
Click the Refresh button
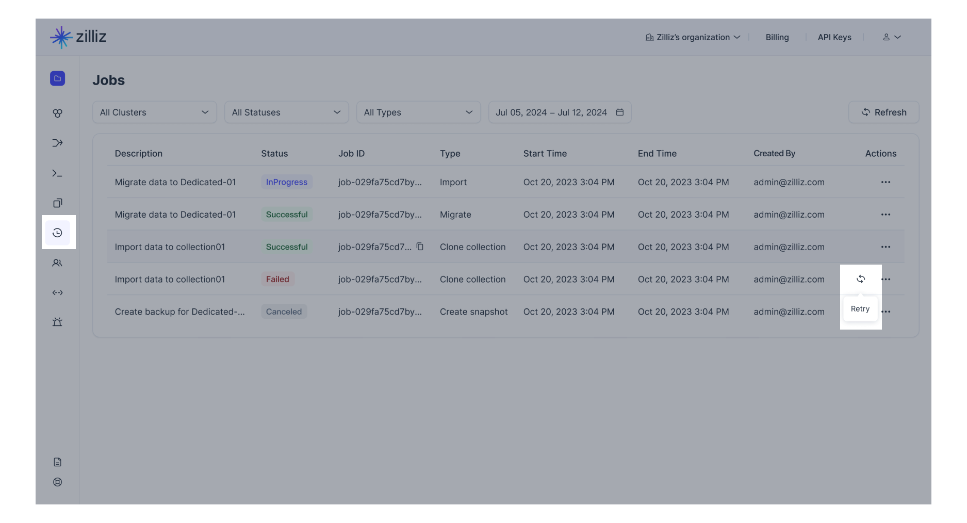883,112
